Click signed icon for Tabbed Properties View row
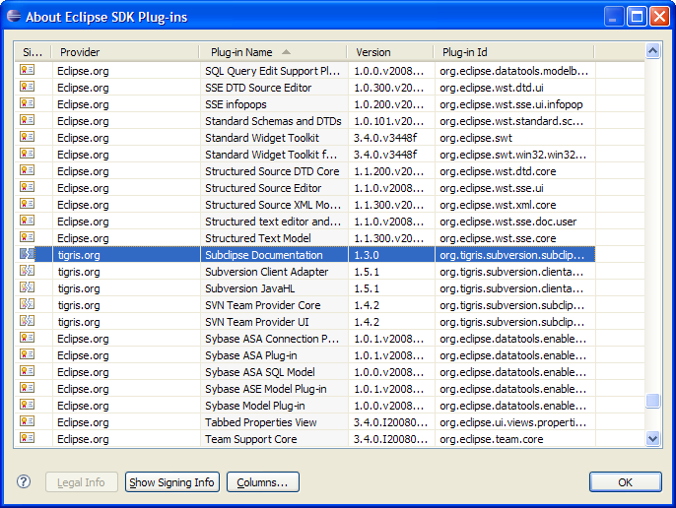The height and width of the screenshot is (508, 676). (x=28, y=421)
